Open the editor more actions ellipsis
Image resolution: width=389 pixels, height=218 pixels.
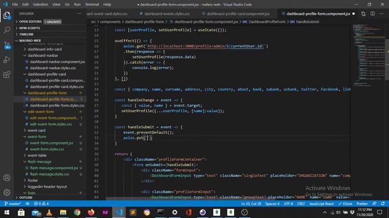382,14
